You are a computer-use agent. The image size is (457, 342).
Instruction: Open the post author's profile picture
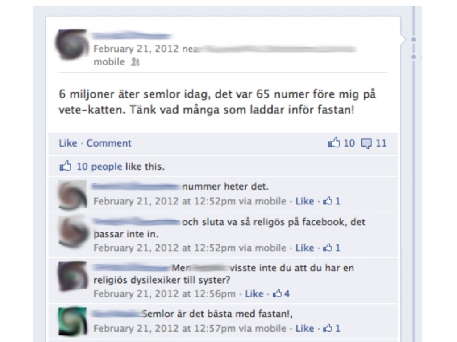pyautogui.click(x=72, y=45)
